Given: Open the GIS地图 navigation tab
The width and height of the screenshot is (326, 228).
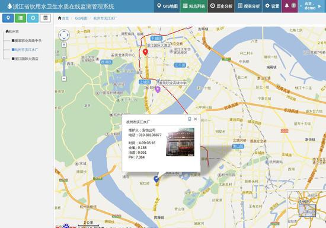Looking at the screenshot, I should click(x=167, y=7).
